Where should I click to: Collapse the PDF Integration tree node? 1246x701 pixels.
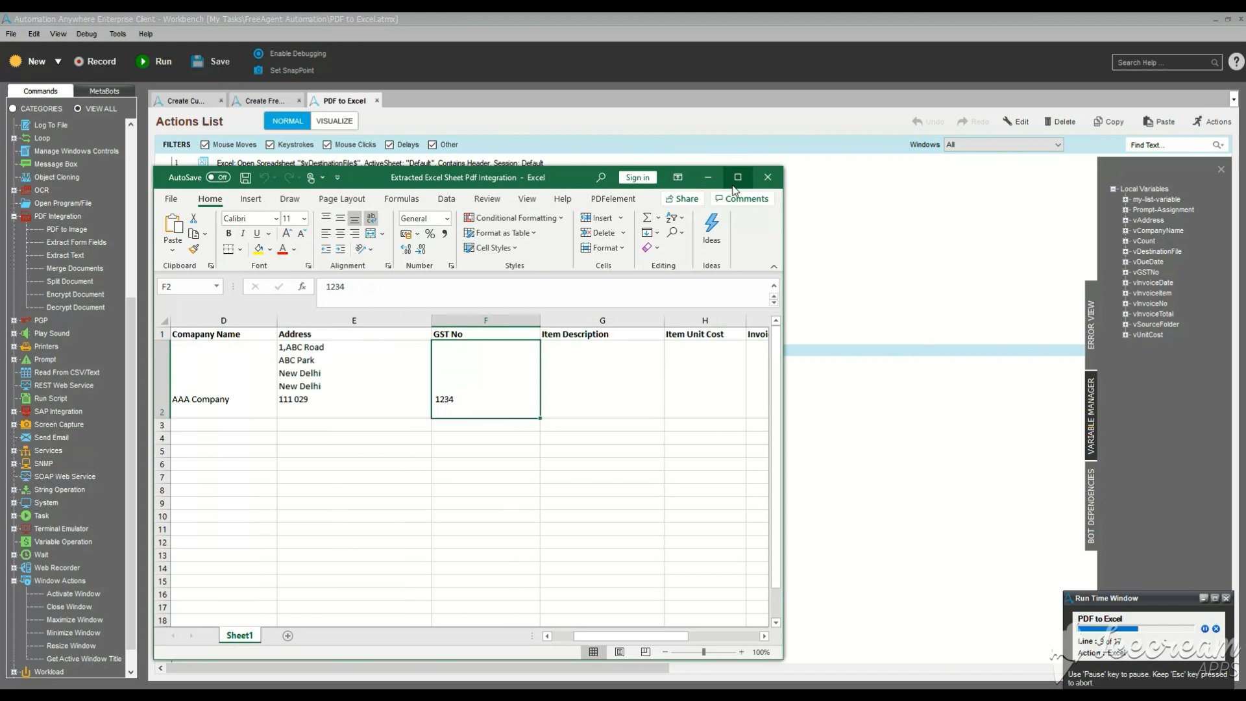point(14,217)
